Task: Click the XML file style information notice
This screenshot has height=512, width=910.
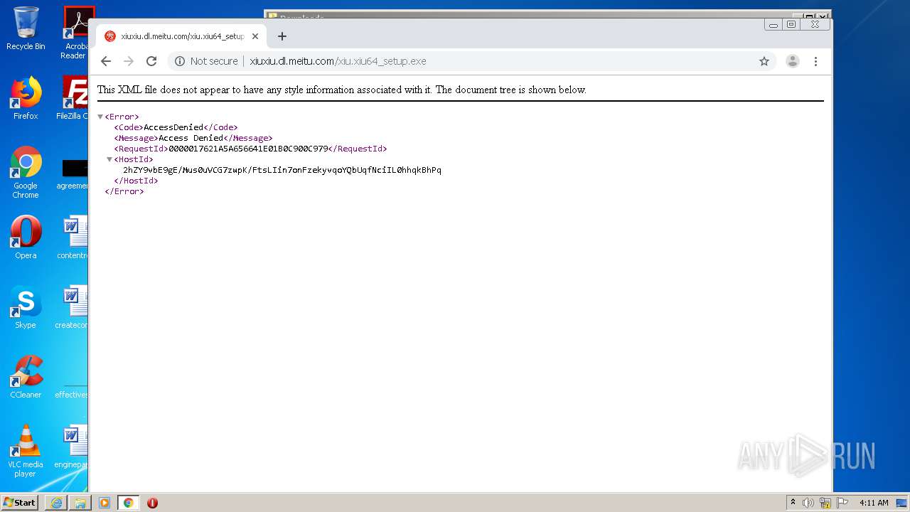Action: pos(342,90)
